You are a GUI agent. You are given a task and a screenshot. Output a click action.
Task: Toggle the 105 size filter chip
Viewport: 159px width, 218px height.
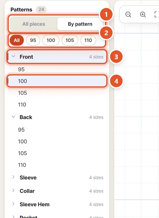coord(70,40)
